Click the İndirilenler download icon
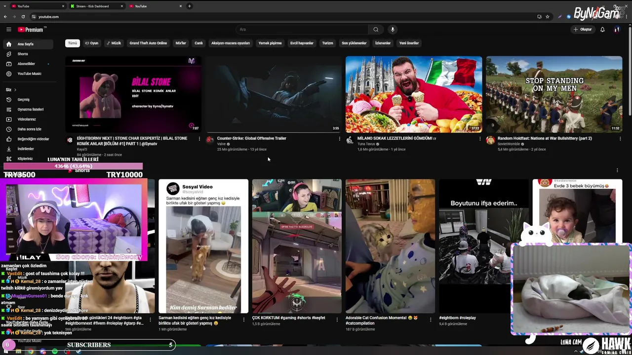Screen dimensions: 632x355 tap(8, 149)
